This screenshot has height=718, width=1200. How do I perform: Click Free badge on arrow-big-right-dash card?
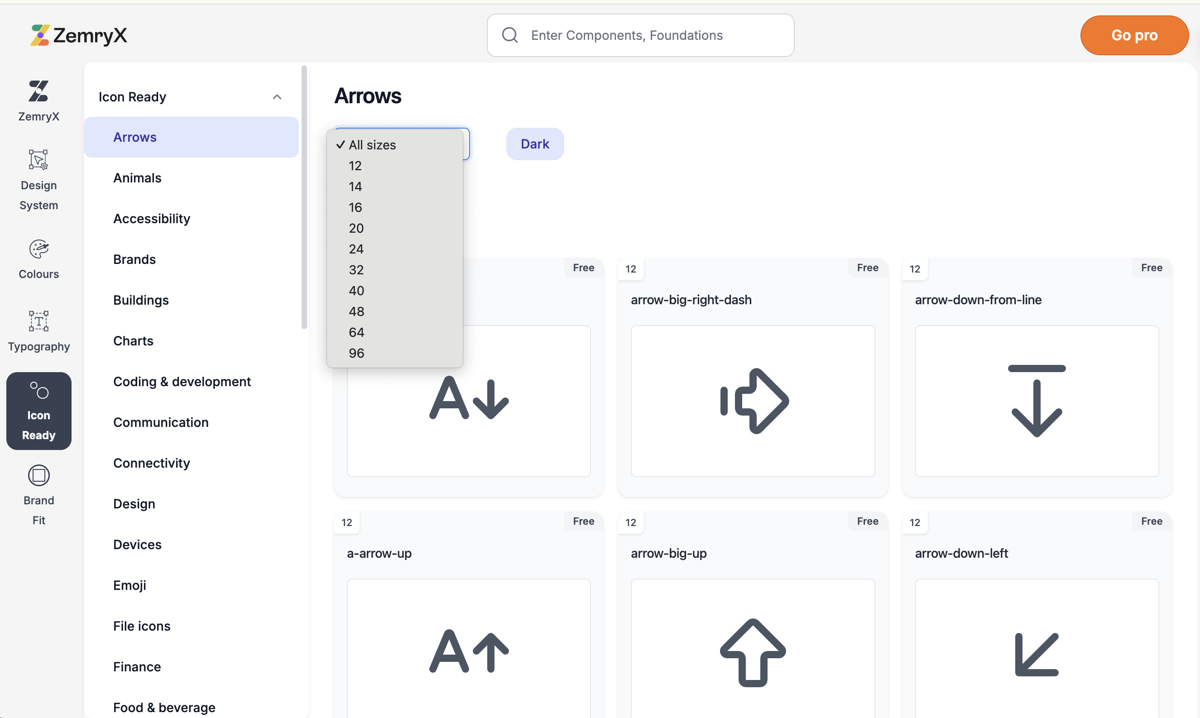tap(867, 268)
